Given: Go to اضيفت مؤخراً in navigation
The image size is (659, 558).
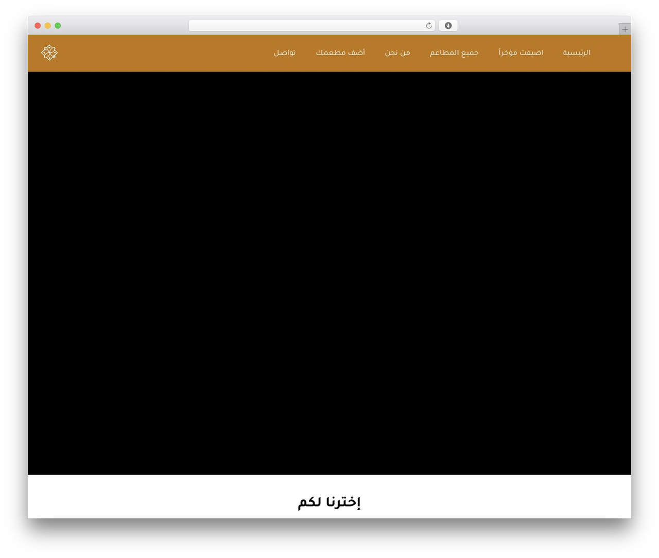Looking at the screenshot, I should click(521, 53).
